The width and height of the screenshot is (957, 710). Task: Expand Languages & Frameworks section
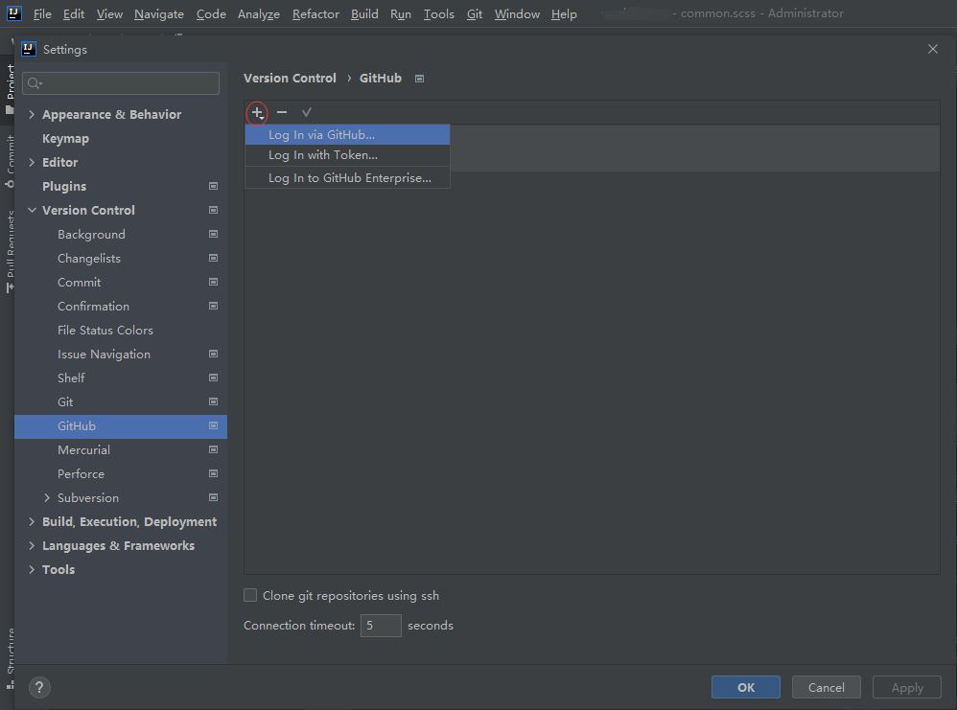[x=32, y=545]
